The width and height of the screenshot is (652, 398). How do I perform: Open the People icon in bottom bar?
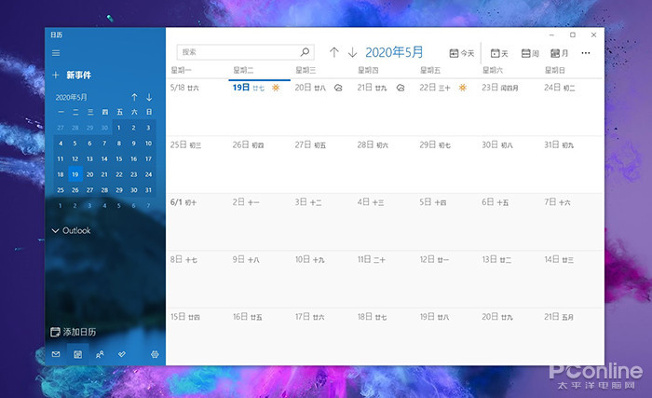pyautogui.click(x=100, y=354)
